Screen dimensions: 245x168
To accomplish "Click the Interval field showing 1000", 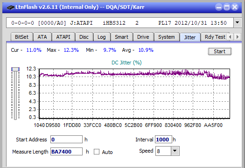I will point(163,140).
